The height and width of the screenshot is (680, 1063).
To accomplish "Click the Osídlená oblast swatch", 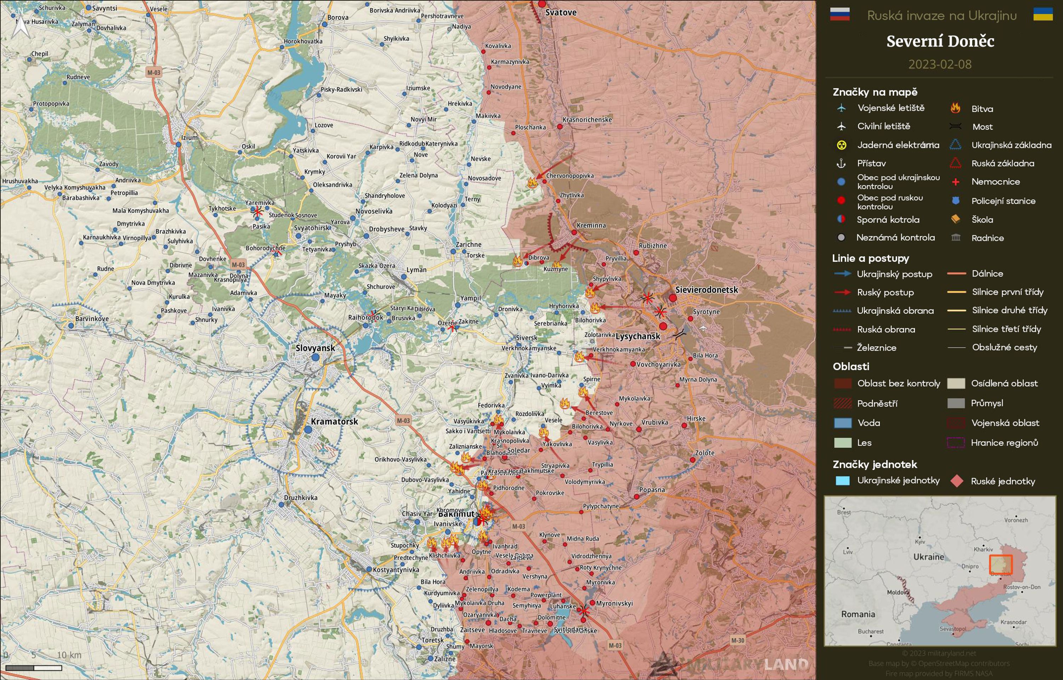I will [x=956, y=383].
